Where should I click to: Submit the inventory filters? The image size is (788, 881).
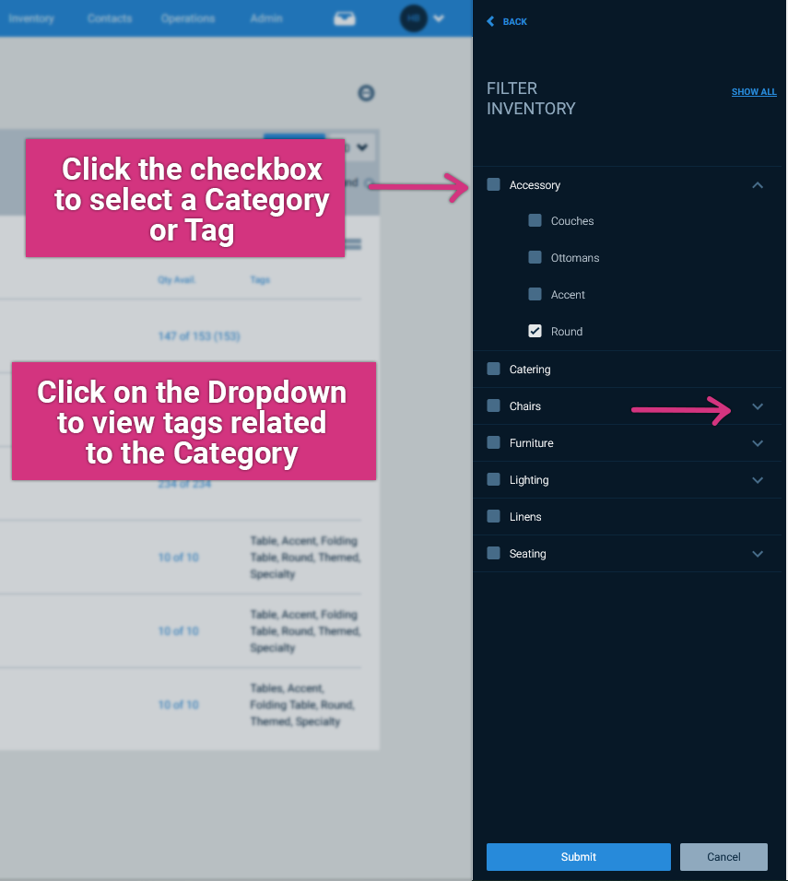click(x=578, y=856)
